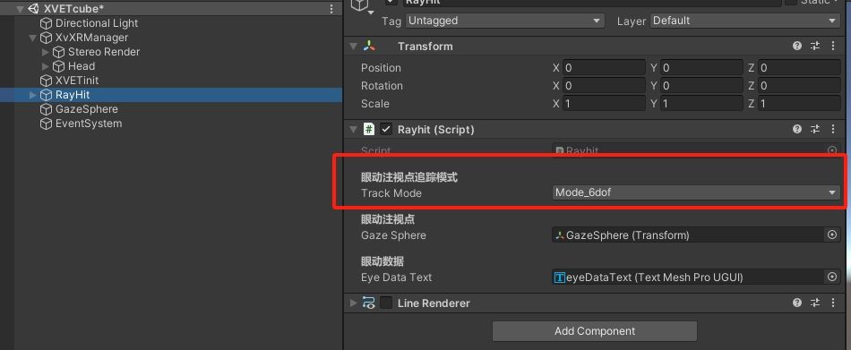Edit Scale X field
The image size is (851, 350).
[x=604, y=104]
